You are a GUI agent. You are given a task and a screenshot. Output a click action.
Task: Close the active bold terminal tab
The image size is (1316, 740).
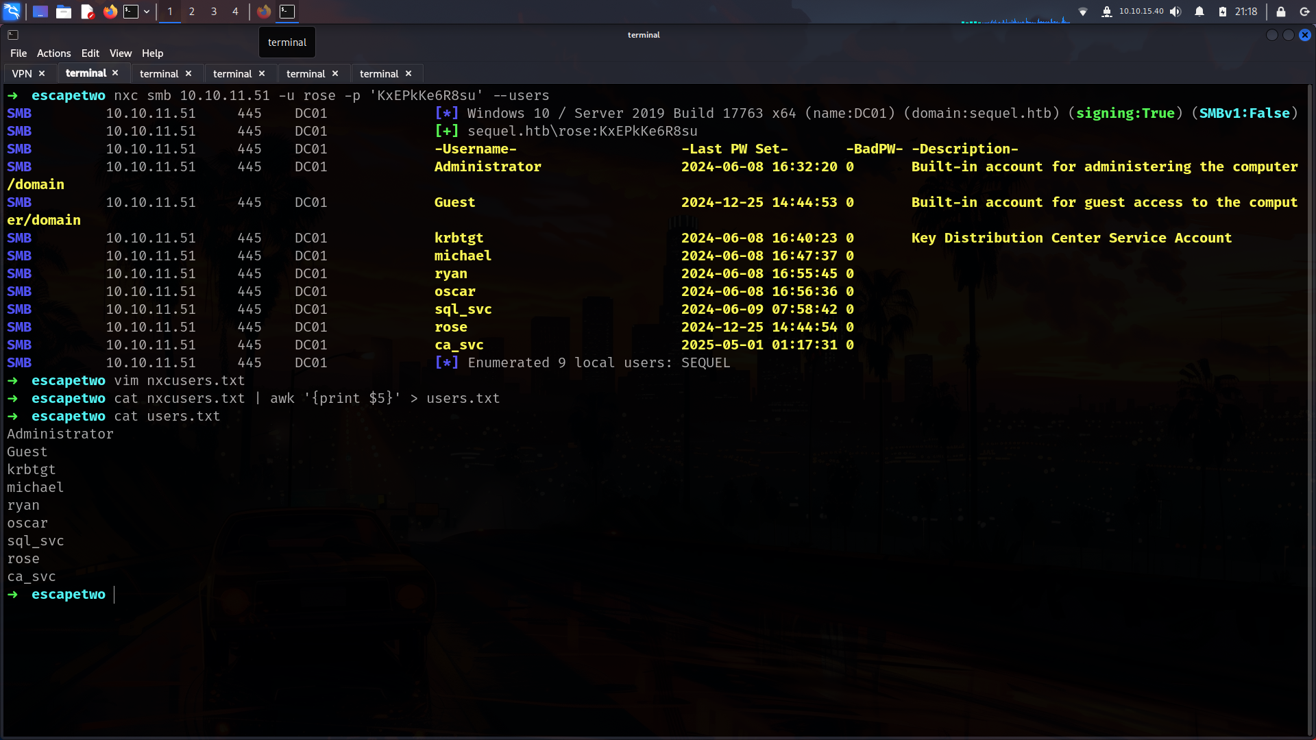[x=115, y=73]
